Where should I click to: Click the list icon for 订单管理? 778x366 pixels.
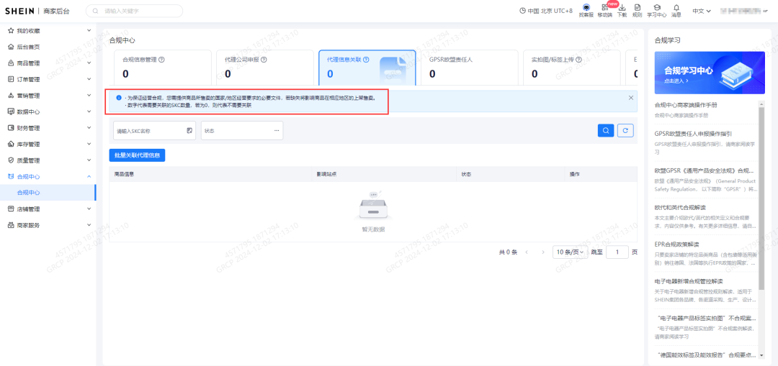[x=11, y=79]
